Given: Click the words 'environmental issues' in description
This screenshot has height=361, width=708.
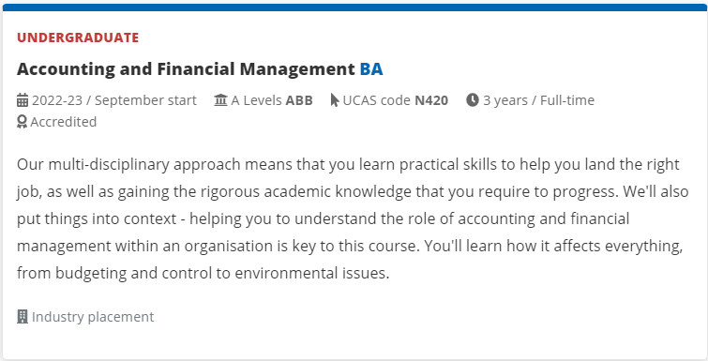Looking at the screenshot, I should (x=312, y=273).
